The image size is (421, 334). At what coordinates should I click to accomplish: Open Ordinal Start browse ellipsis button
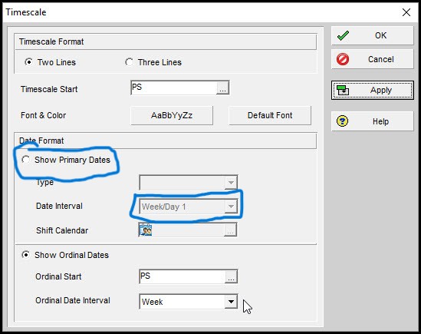[x=231, y=276]
